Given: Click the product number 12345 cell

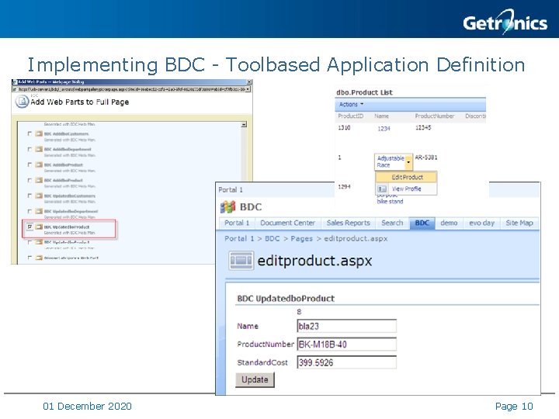Looking at the screenshot, I should 423,127.
